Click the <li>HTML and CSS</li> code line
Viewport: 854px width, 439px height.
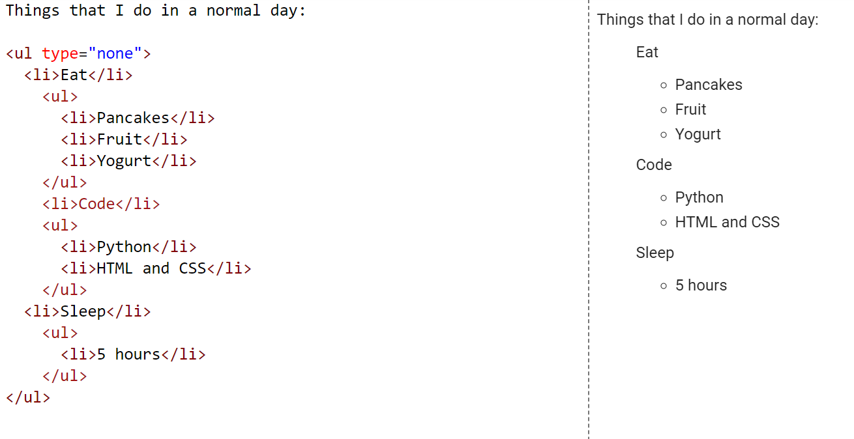point(156,269)
